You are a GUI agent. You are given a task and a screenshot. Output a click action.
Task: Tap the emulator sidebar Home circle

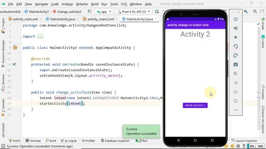pyautogui.click(x=236, y=92)
